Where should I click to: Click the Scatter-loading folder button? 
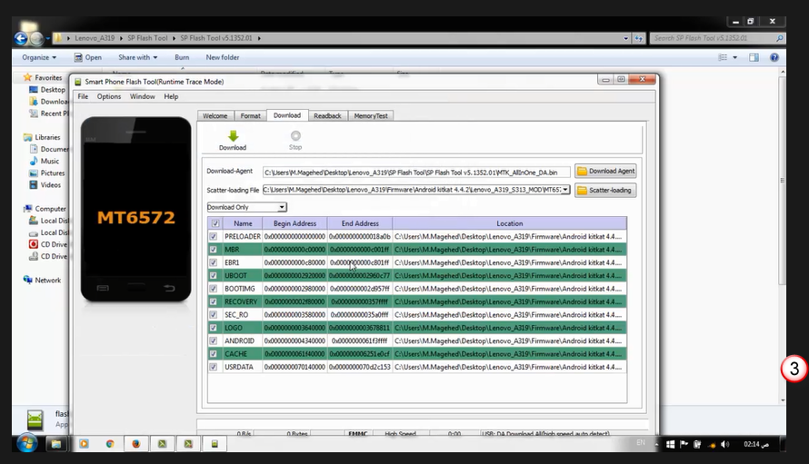(605, 191)
